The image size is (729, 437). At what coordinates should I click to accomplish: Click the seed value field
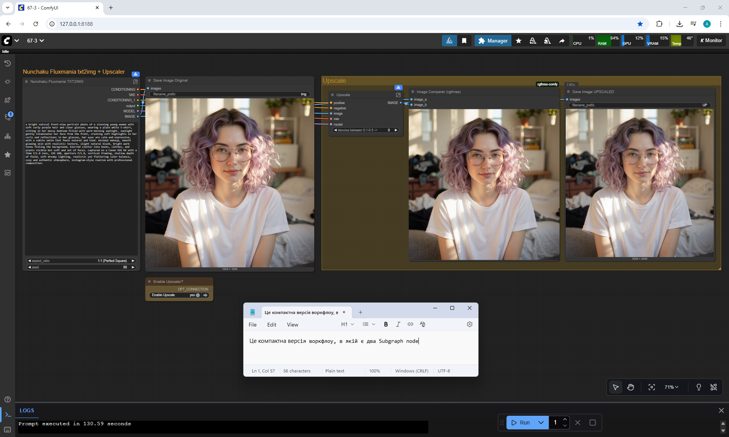(x=81, y=267)
